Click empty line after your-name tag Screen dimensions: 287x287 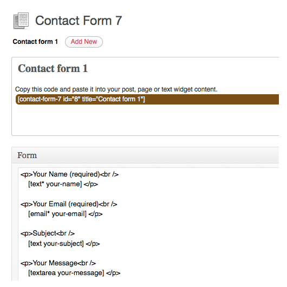tap(148, 194)
